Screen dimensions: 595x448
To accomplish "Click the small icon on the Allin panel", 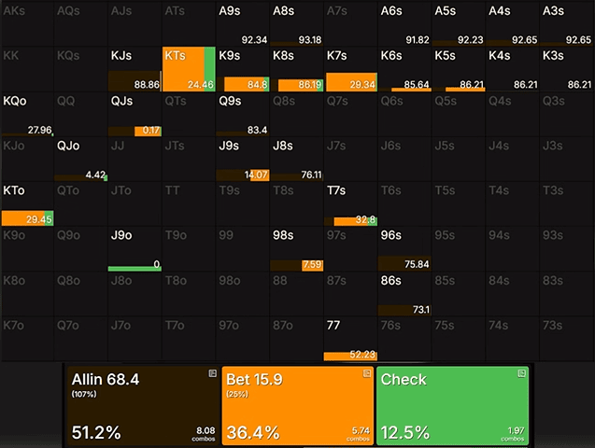I will point(212,372).
